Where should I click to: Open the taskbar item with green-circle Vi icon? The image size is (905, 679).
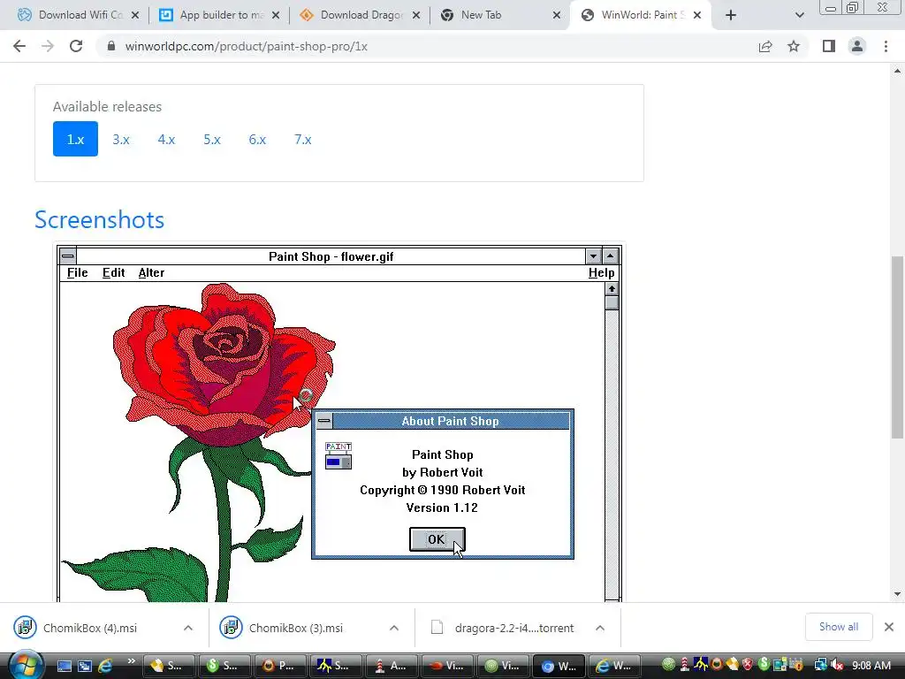[x=504, y=666]
